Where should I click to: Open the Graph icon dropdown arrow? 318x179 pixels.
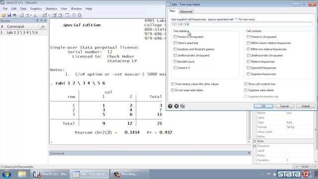click(39, 15)
